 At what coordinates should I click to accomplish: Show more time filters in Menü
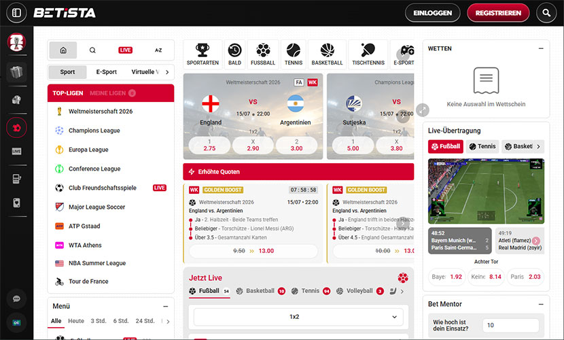(168, 321)
